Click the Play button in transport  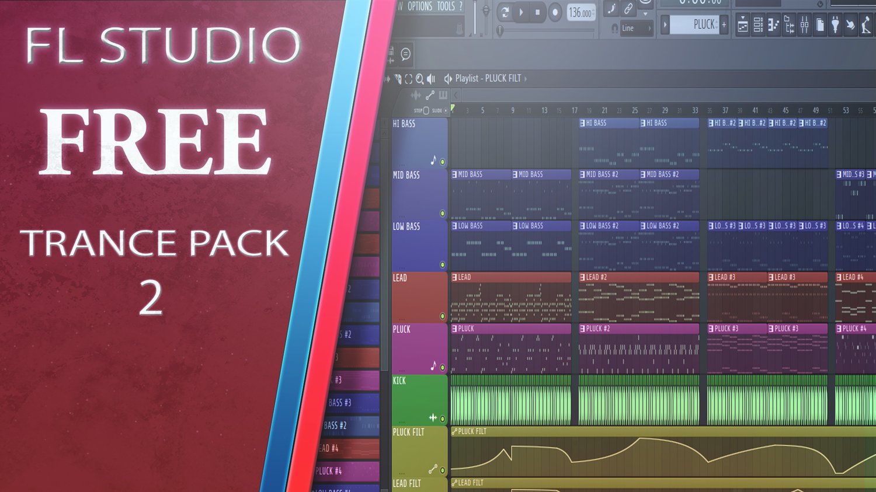[522, 12]
